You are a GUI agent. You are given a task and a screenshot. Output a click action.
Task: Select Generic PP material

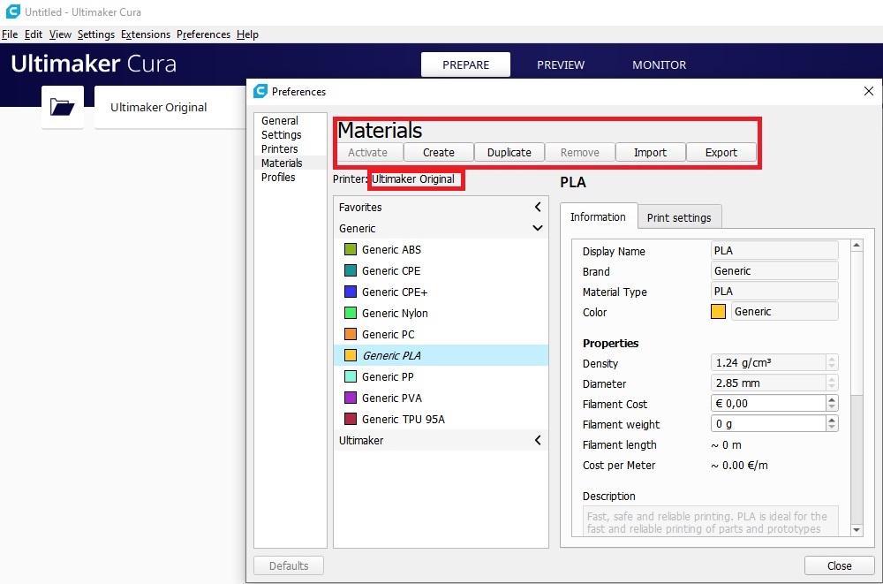(441, 376)
